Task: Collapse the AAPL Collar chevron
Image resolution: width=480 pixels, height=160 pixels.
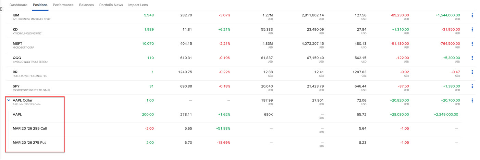Action: [9, 101]
